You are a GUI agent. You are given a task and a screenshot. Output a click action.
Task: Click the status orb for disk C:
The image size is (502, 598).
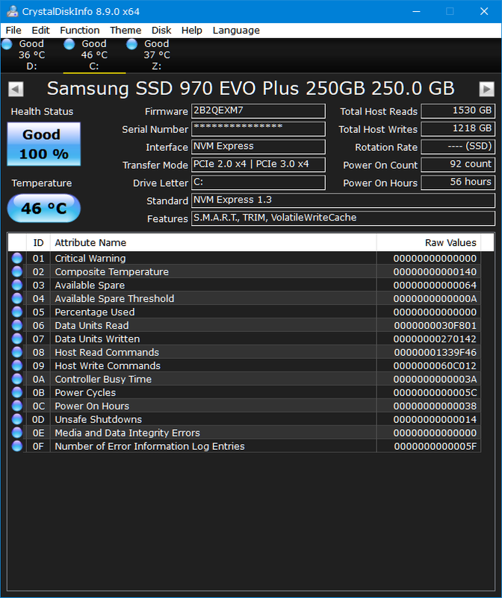[x=69, y=44]
